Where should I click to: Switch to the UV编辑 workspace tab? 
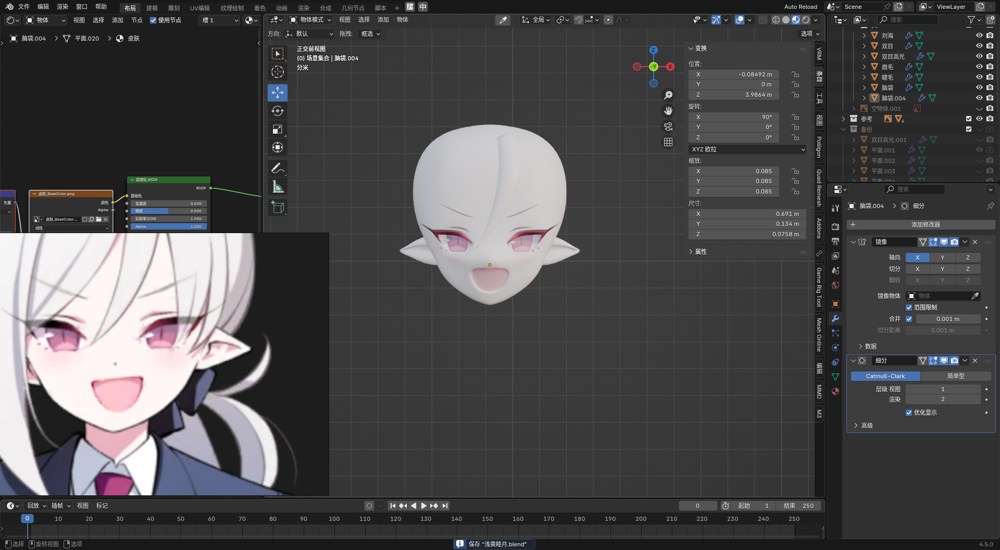click(x=199, y=8)
